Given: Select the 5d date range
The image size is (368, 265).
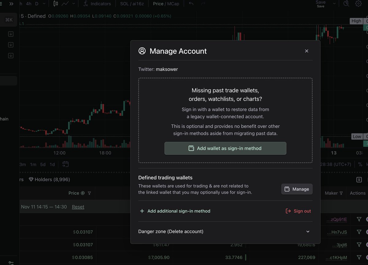Looking at the screenshot, I should 43,164.
